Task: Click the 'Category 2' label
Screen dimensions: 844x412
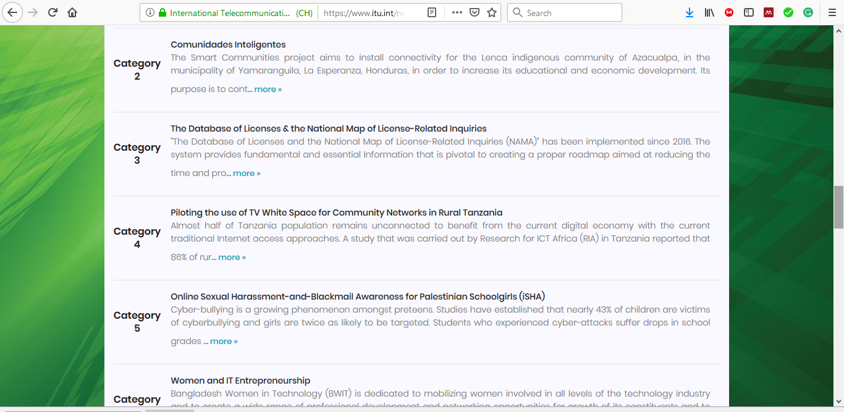Action: 137,70
